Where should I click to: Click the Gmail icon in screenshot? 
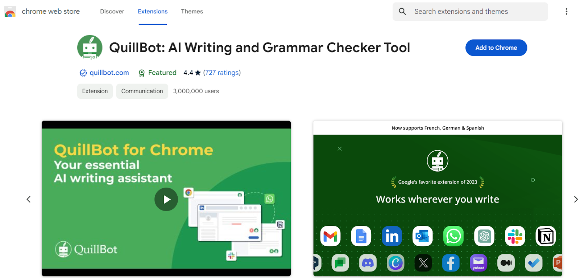click(330, 236)
